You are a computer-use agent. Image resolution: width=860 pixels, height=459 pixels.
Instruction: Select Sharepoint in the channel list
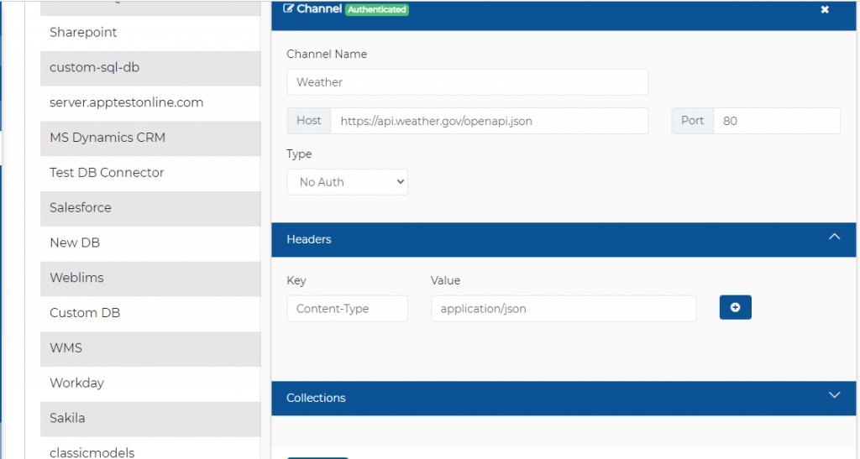83,33
